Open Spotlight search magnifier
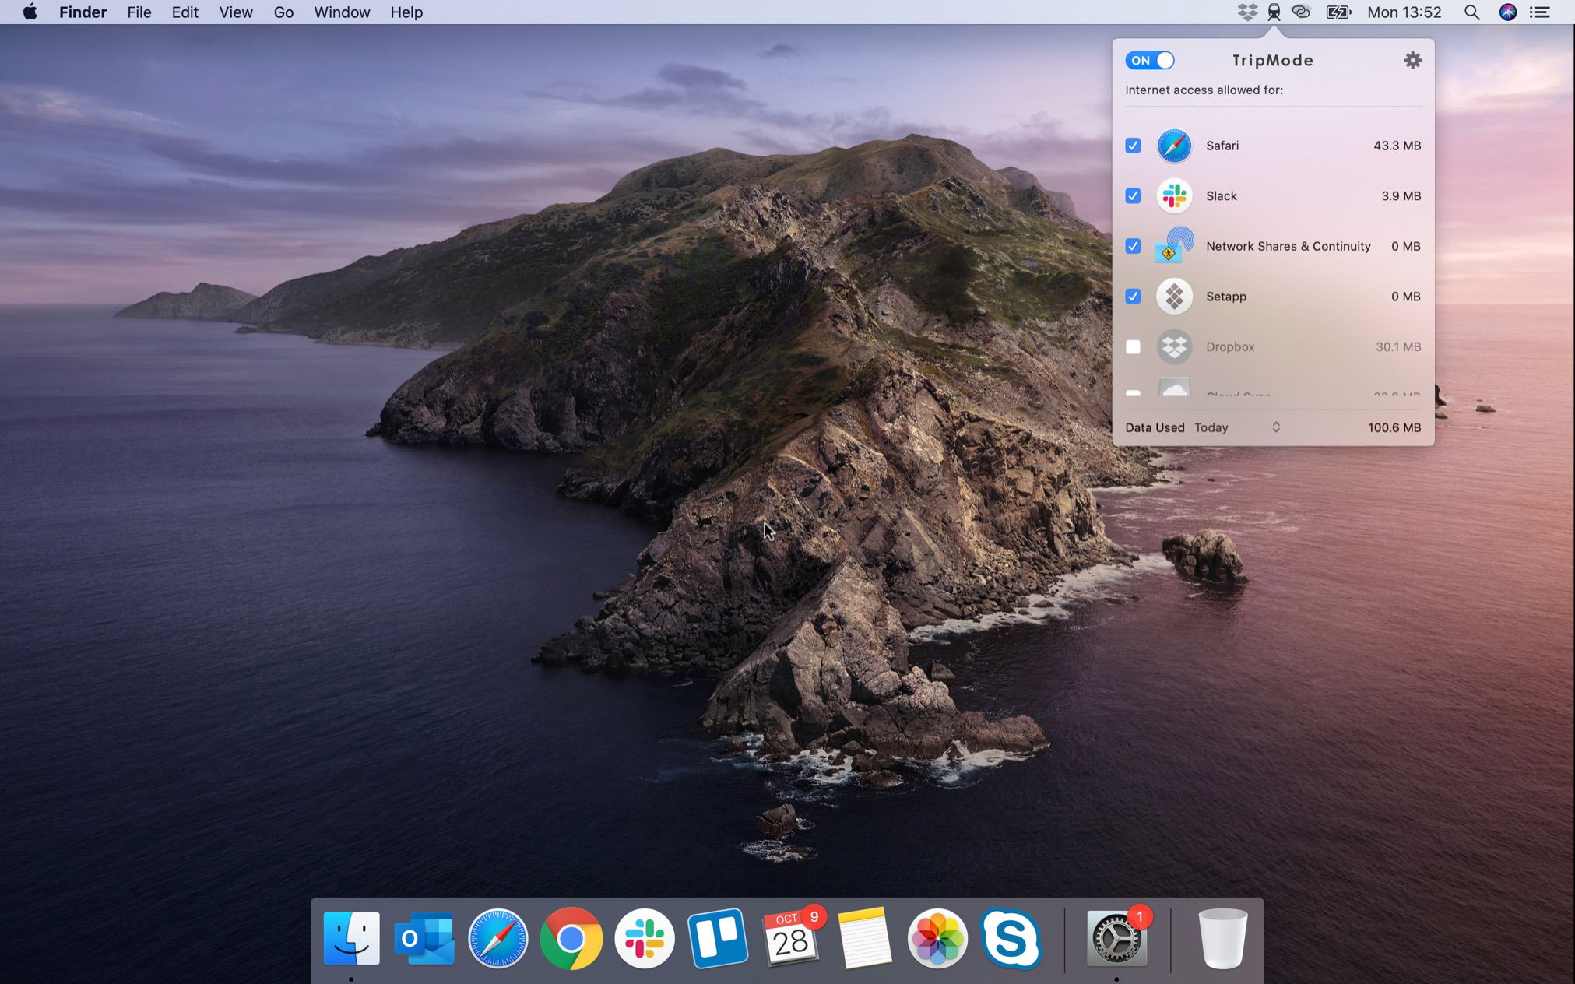The height and width of the screenshot is (984, 1575). coord(1471,12)
